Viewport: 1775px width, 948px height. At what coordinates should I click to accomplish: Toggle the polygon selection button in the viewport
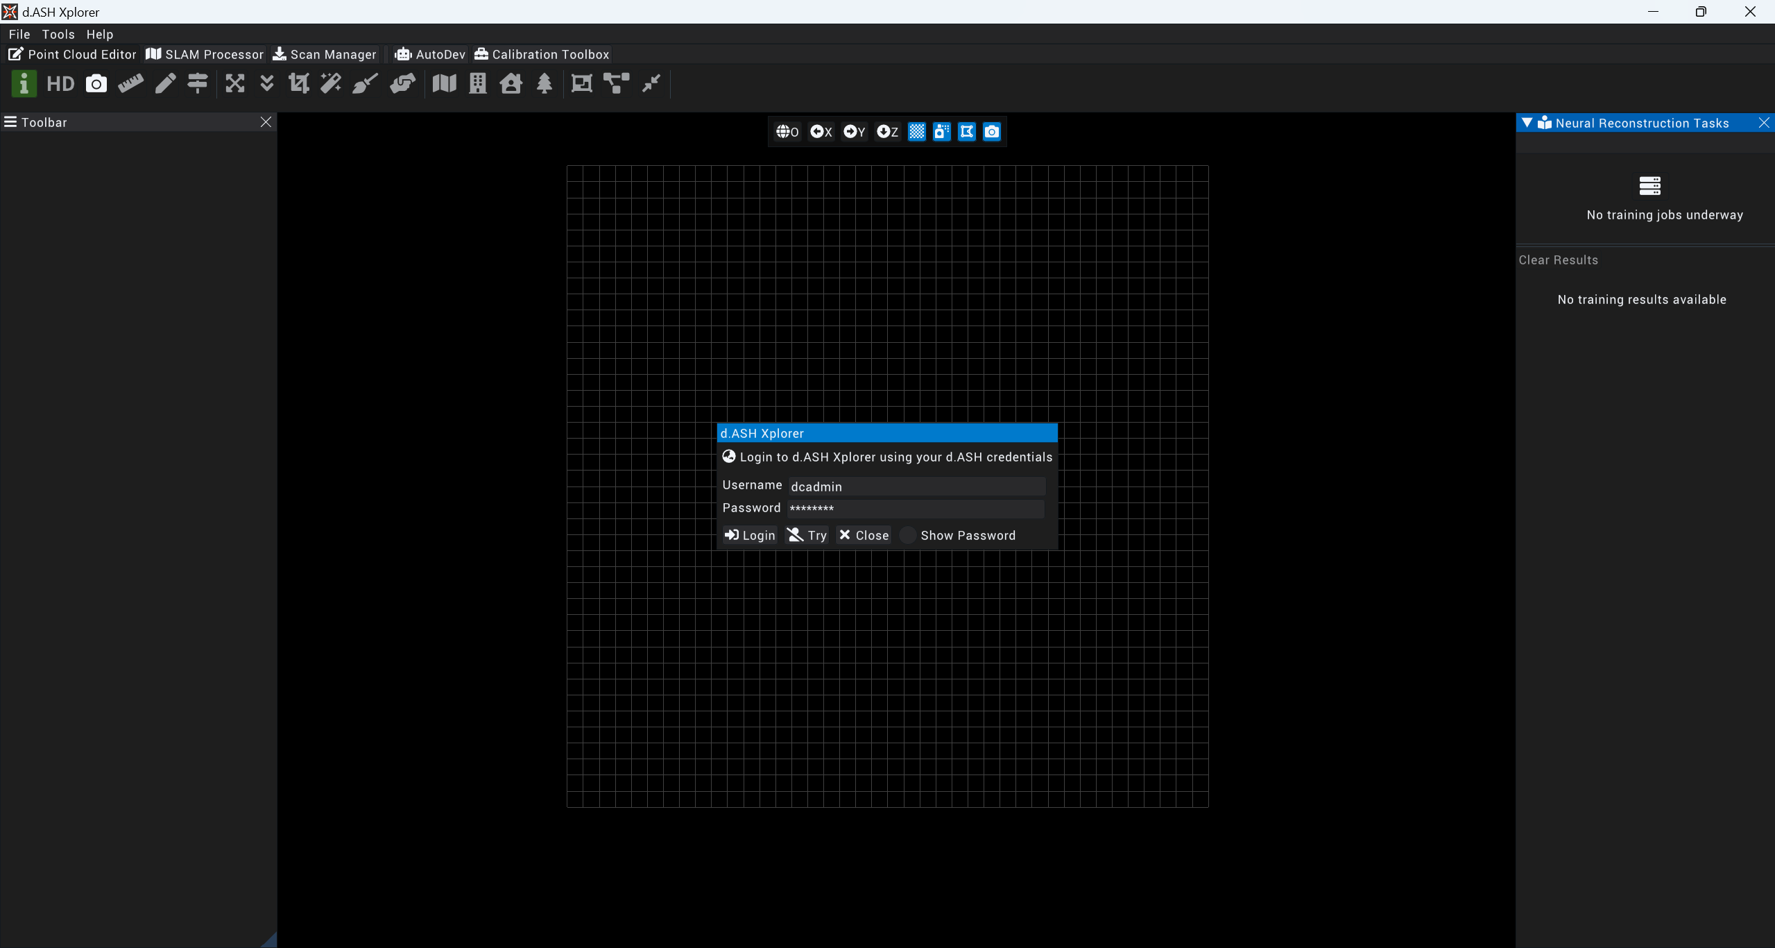[x=967, y=132]
